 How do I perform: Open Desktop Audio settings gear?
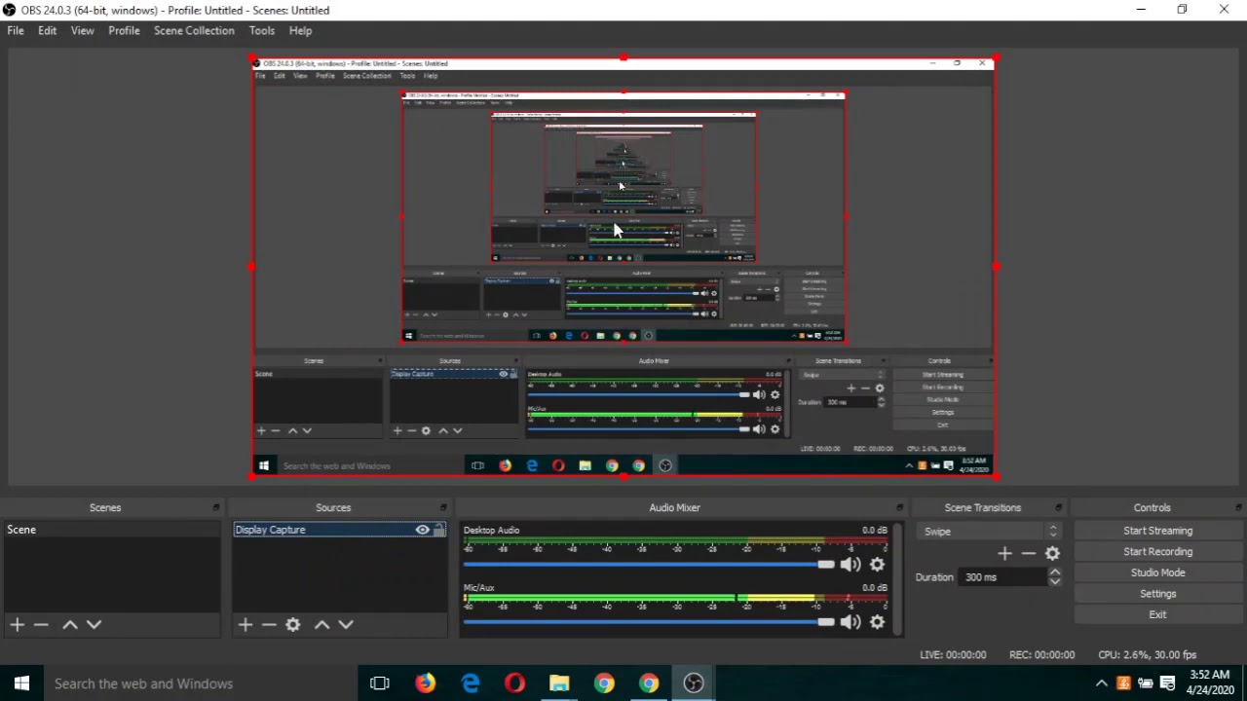click(877, 565)
